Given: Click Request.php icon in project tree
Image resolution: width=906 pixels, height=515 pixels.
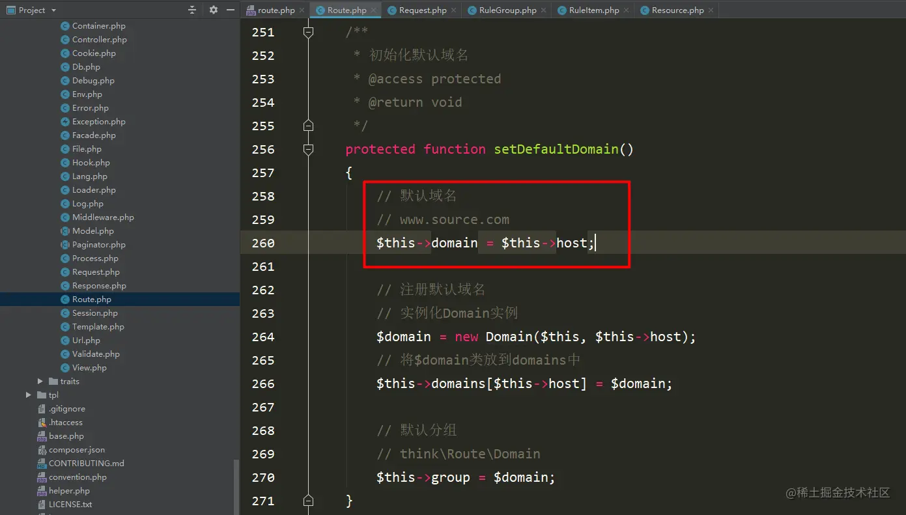Looking at the screenshot, I should point(65,272).
